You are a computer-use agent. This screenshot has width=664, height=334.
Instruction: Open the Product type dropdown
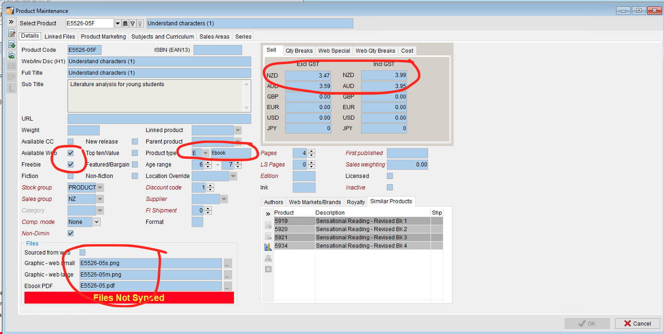click(206, 153)
